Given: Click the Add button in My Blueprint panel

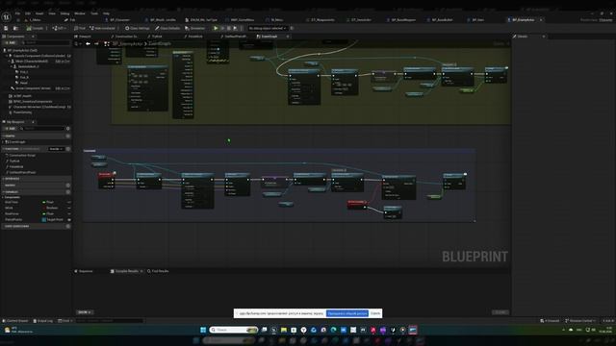Looking at the screenshot, I should tap(10, 128).
